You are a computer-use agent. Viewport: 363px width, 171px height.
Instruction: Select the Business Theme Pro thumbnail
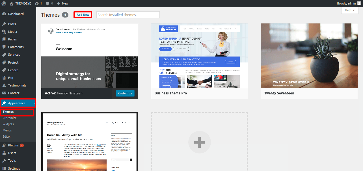coord(199,56)
